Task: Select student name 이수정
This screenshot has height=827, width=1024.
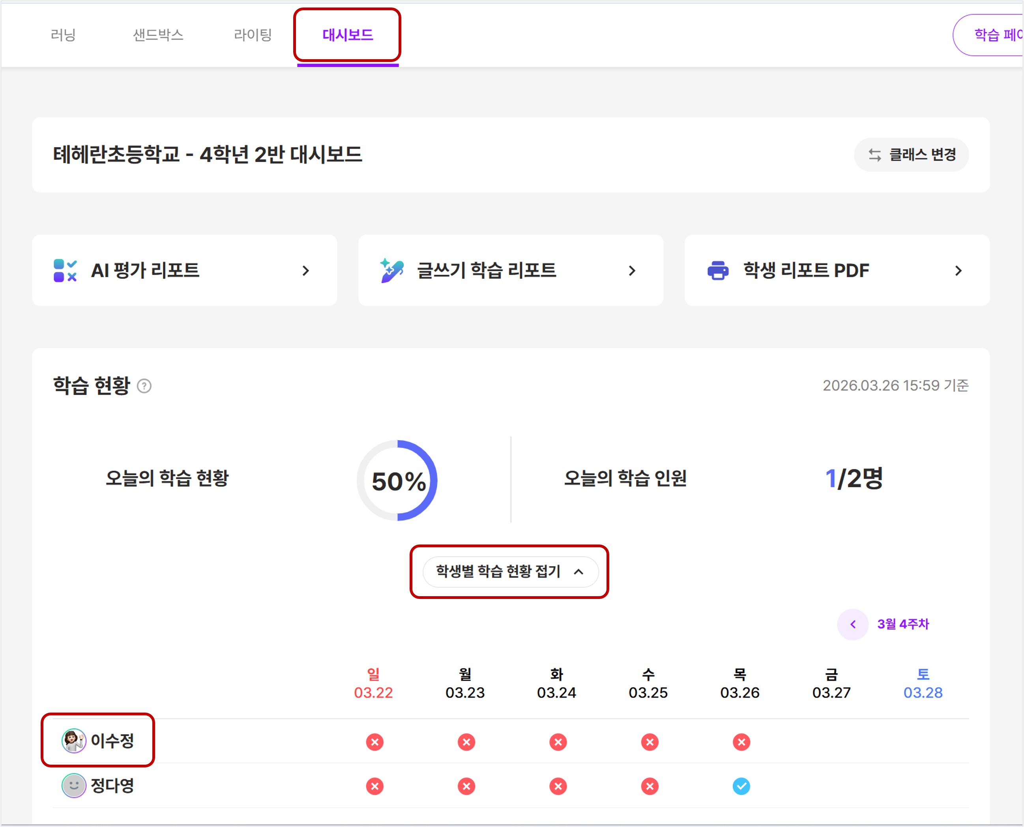Action: 112,740
